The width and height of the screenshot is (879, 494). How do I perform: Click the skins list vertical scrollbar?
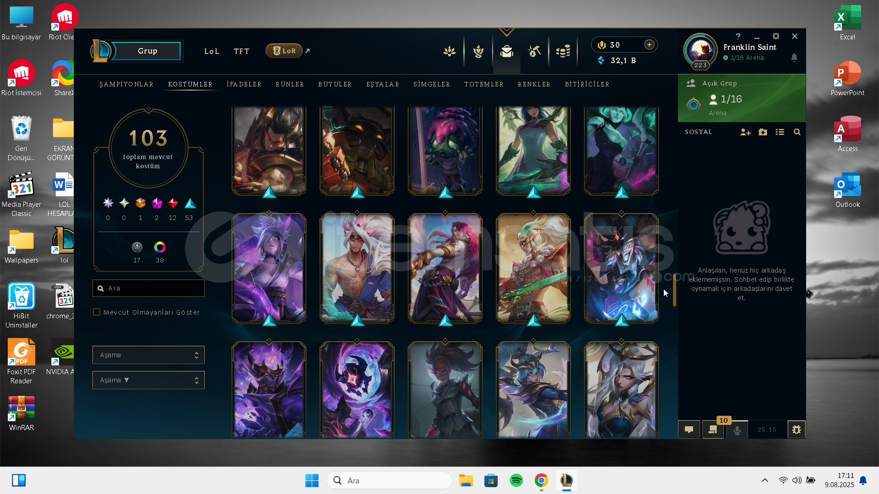point(674,290)
